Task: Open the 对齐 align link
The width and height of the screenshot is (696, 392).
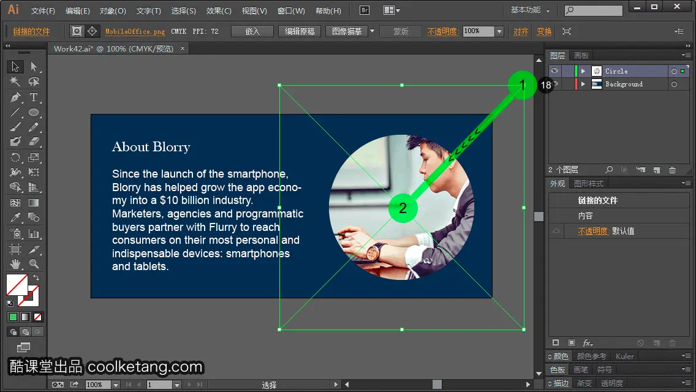Action: [521, 31]
